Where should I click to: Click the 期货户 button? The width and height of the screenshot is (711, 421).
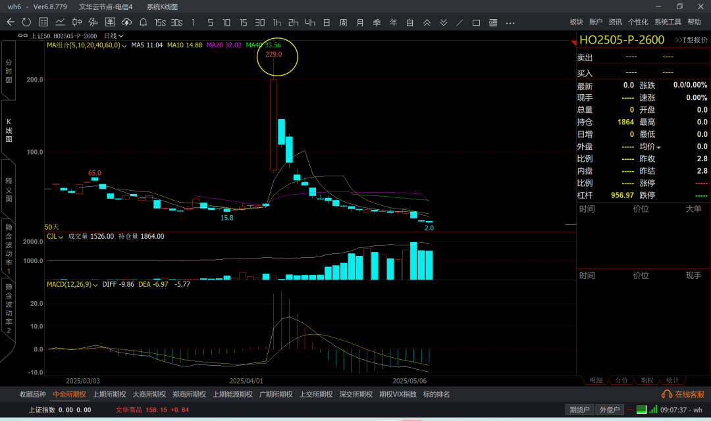(x=579, y=410)
